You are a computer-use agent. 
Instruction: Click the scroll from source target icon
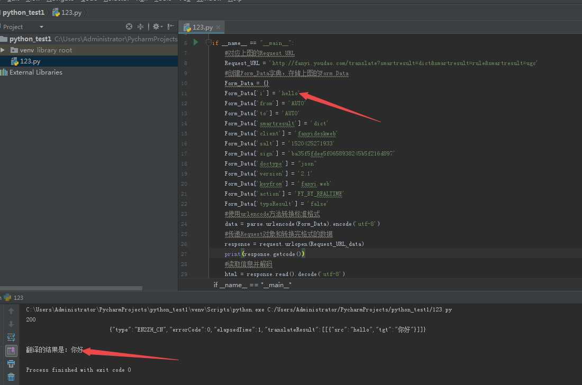129,26
